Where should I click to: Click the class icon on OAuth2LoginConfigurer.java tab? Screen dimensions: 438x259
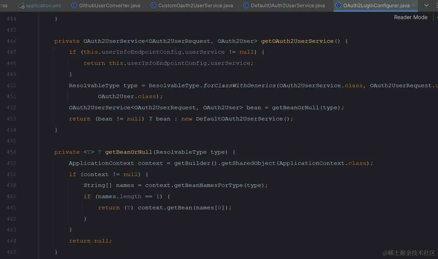[338, 6]
